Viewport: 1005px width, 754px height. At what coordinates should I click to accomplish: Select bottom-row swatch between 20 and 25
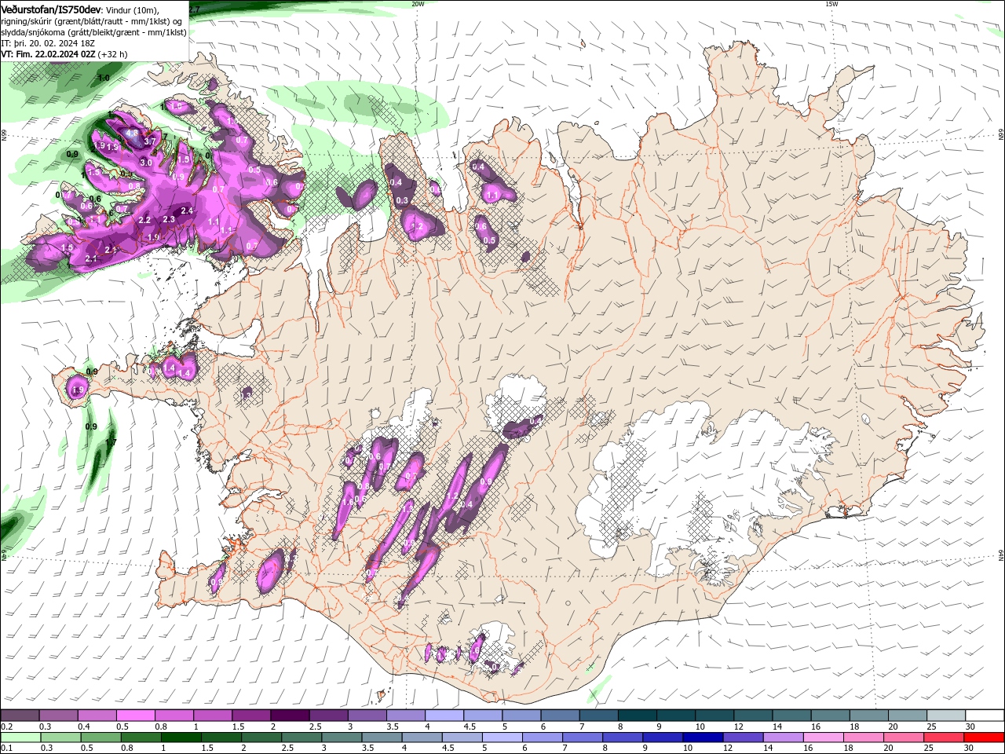click(x=904, y=738)
